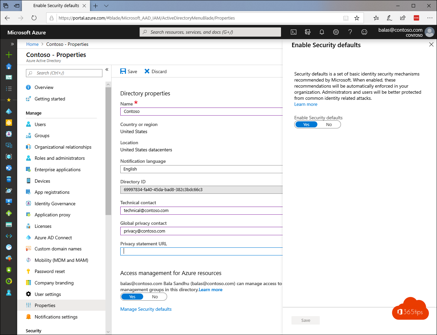
Task: Set Enable Security defaults to Yes
Action: 306,124
